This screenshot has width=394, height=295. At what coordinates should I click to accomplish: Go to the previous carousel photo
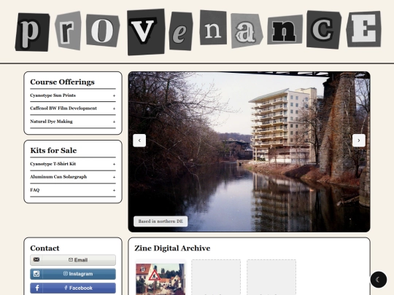[139, 141]
